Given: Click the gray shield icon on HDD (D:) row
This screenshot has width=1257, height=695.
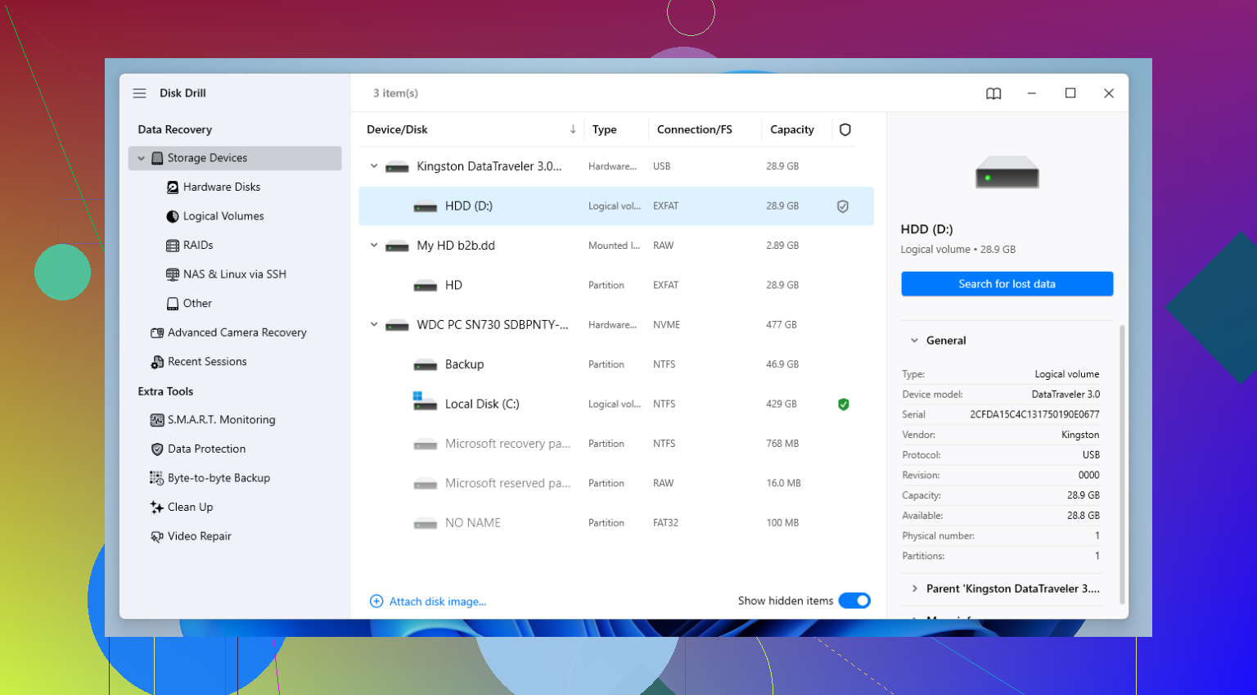Looking at the screenshot, I should (843, 206).
